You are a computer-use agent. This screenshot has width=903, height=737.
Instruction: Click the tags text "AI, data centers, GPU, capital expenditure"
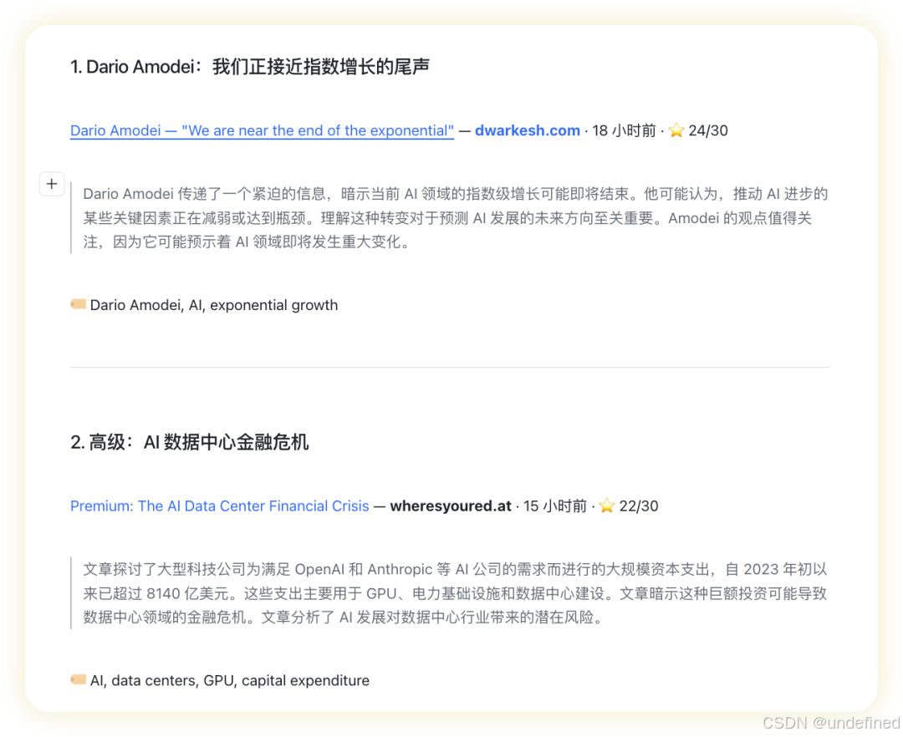coord(230,680)
